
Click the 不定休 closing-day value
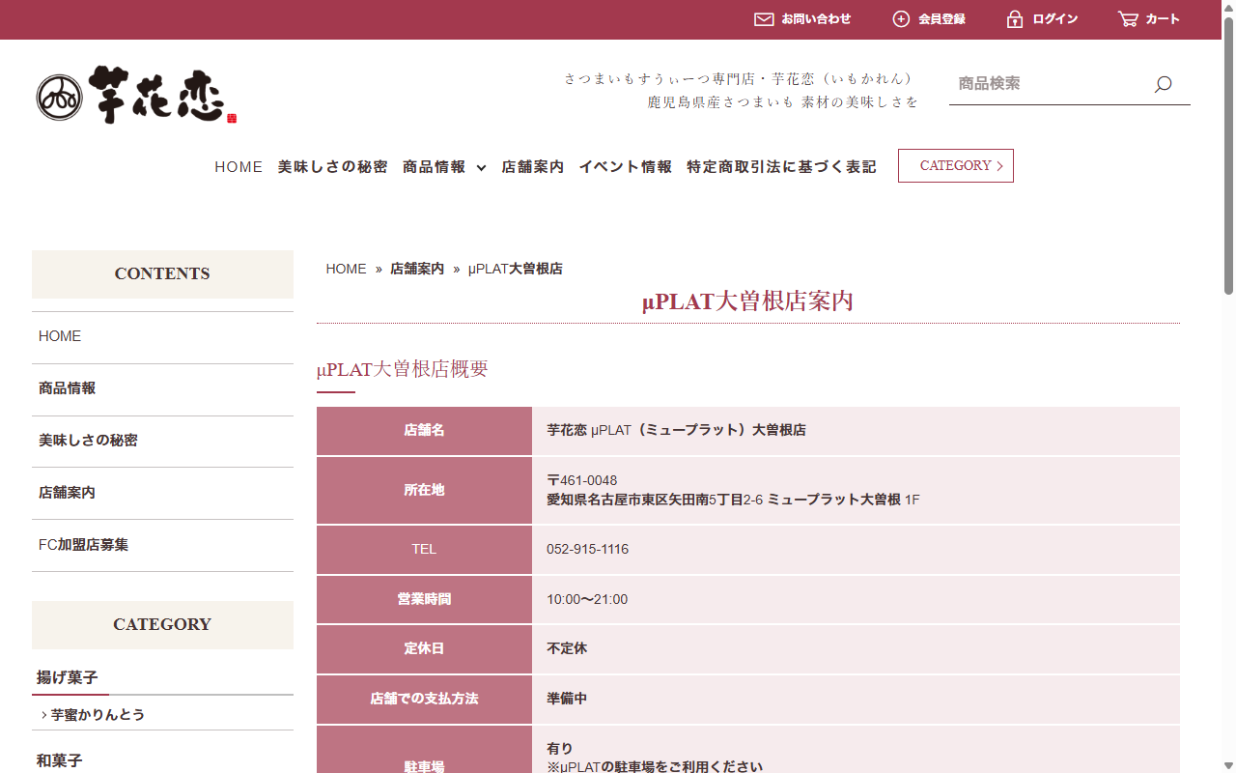pos(567,648)
